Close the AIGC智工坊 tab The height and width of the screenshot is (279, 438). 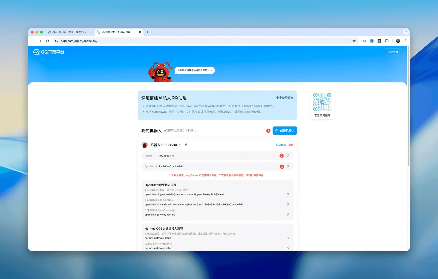coord(91,32)
